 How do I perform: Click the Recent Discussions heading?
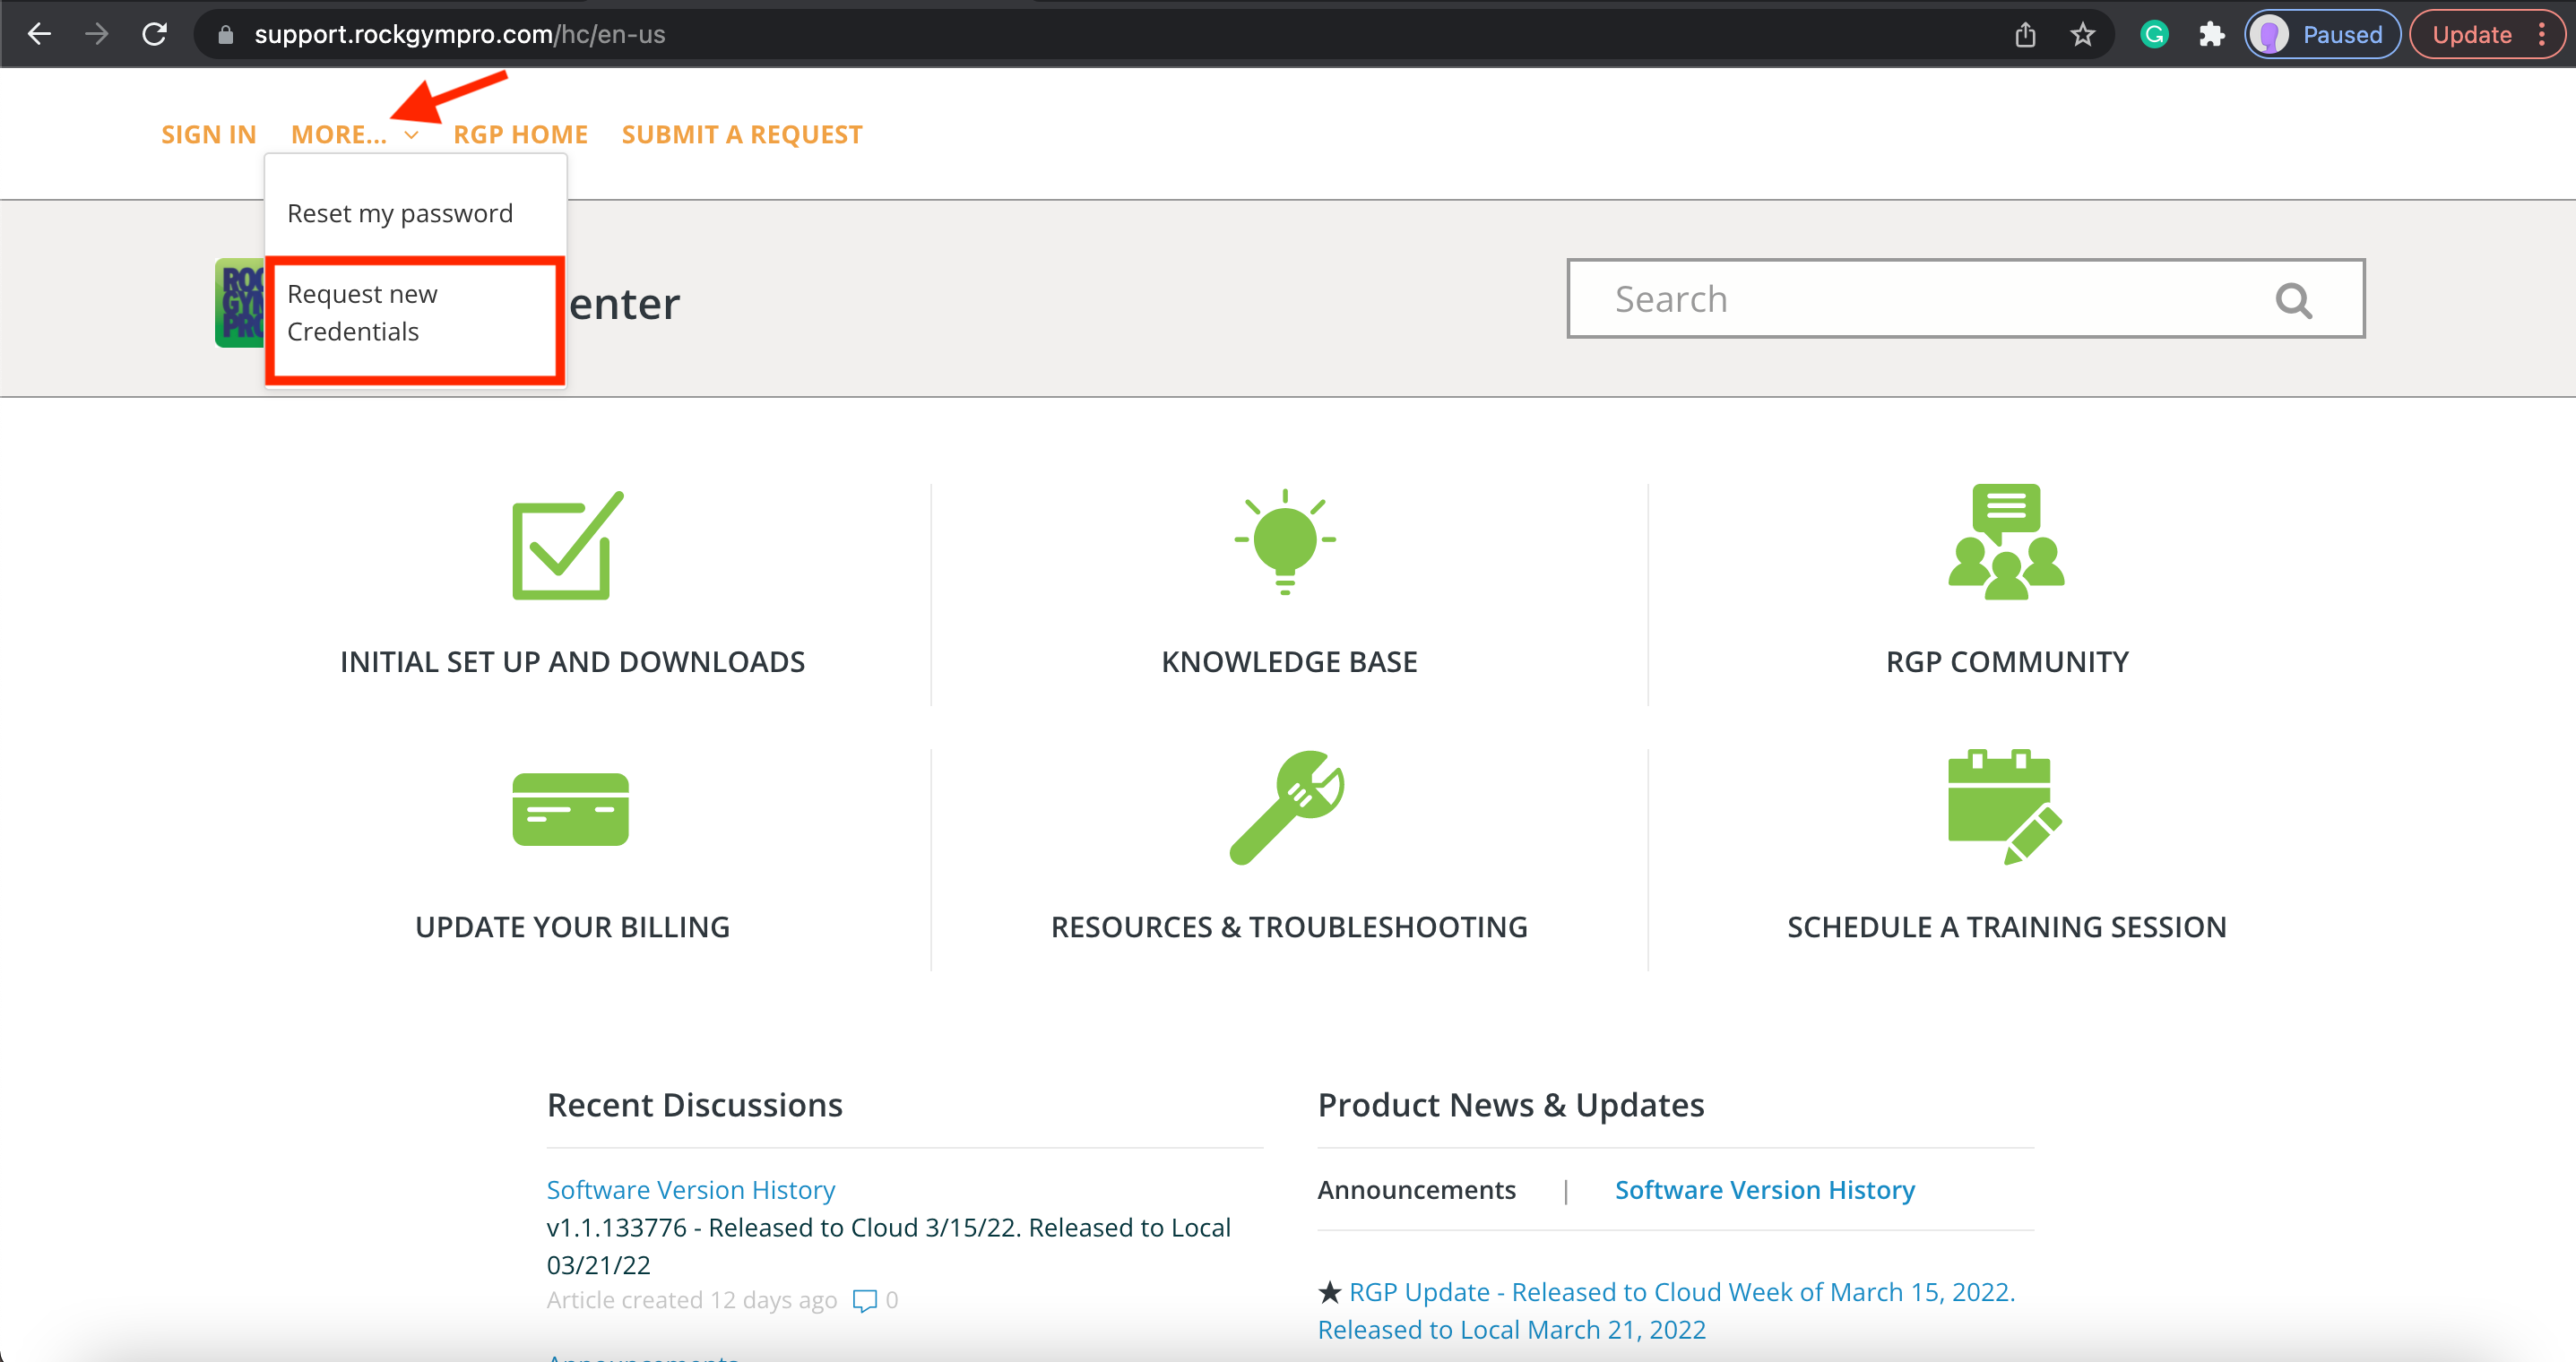pos(695,1105)
